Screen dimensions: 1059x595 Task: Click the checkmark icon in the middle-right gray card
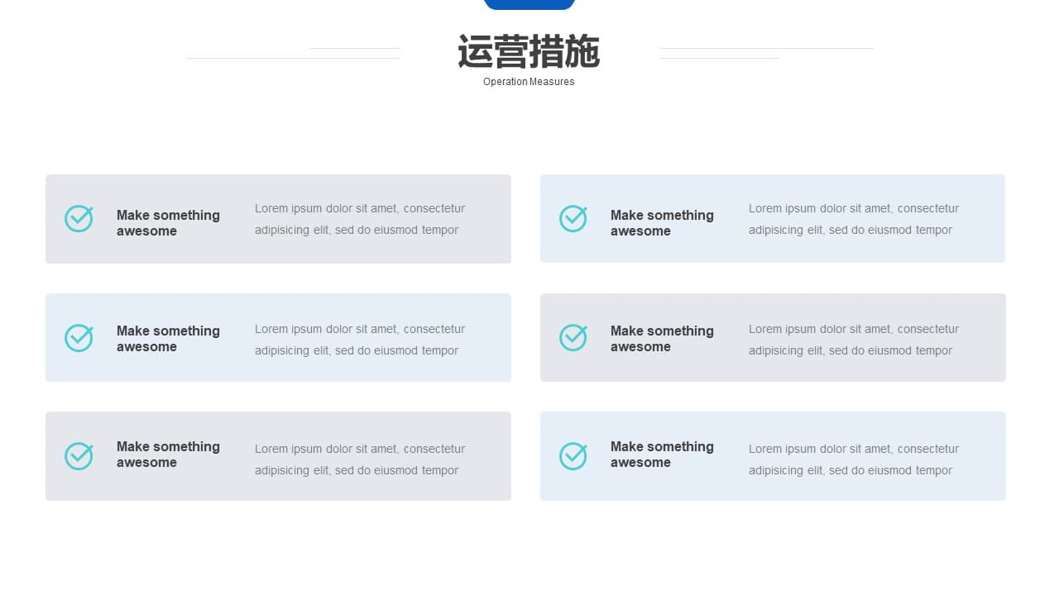click(x=573, y=338)
